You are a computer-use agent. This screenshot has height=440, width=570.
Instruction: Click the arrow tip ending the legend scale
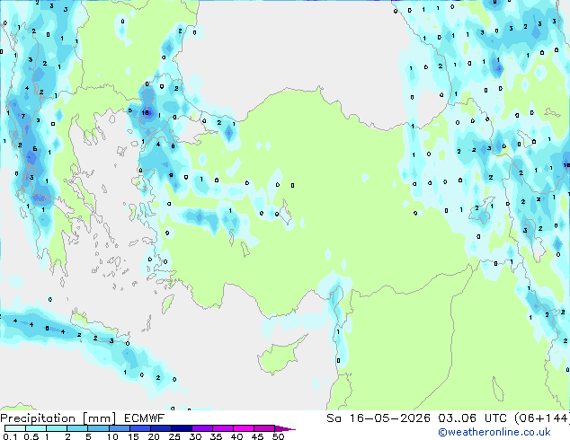point(286,428)
